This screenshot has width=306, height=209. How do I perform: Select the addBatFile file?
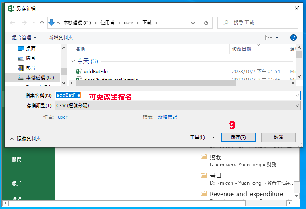(x=95, y=72)
